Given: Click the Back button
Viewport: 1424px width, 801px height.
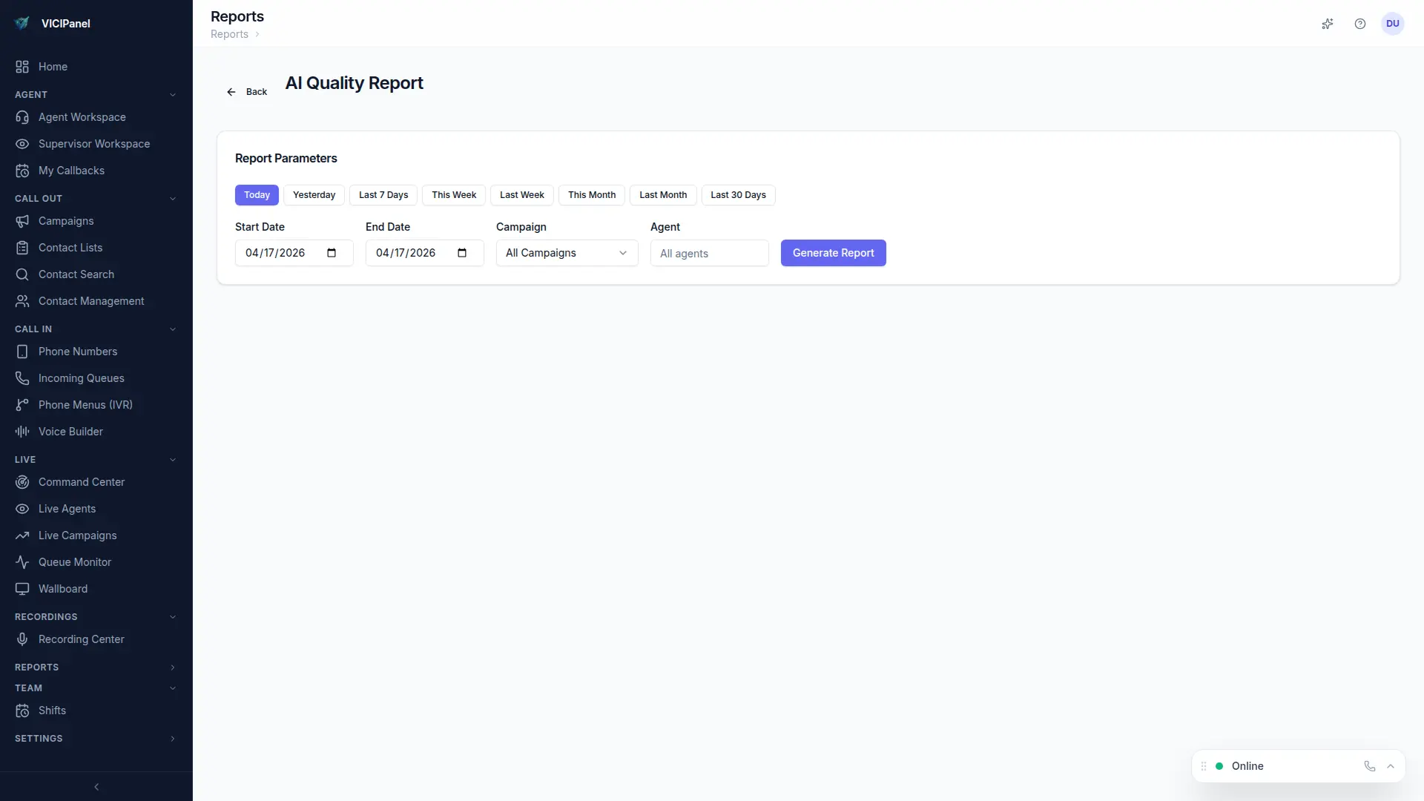Looking at the screenshot, I should pos(246,91).
